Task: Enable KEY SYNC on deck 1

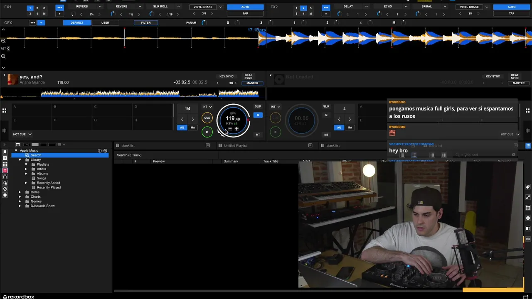Action: [227, 76]
